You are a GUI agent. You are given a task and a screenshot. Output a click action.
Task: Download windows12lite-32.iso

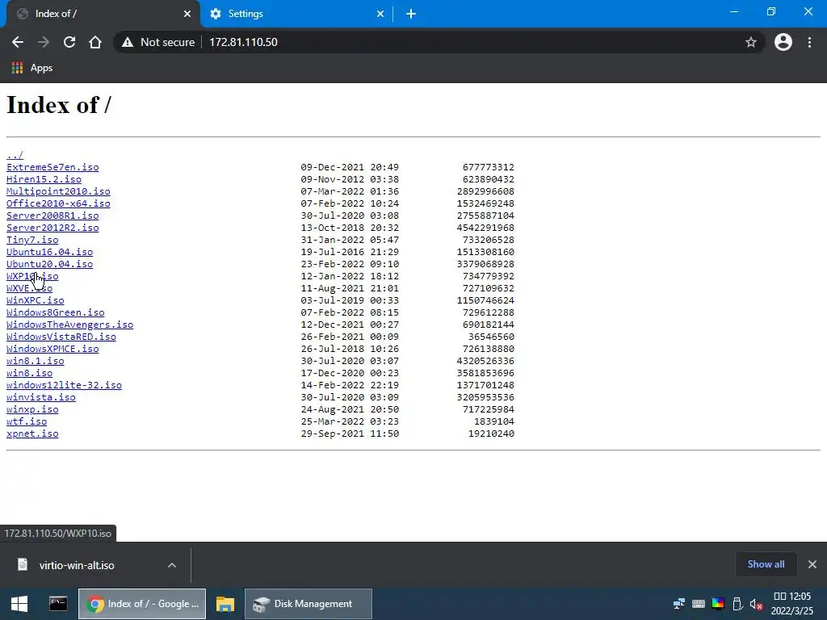[64, 385]
